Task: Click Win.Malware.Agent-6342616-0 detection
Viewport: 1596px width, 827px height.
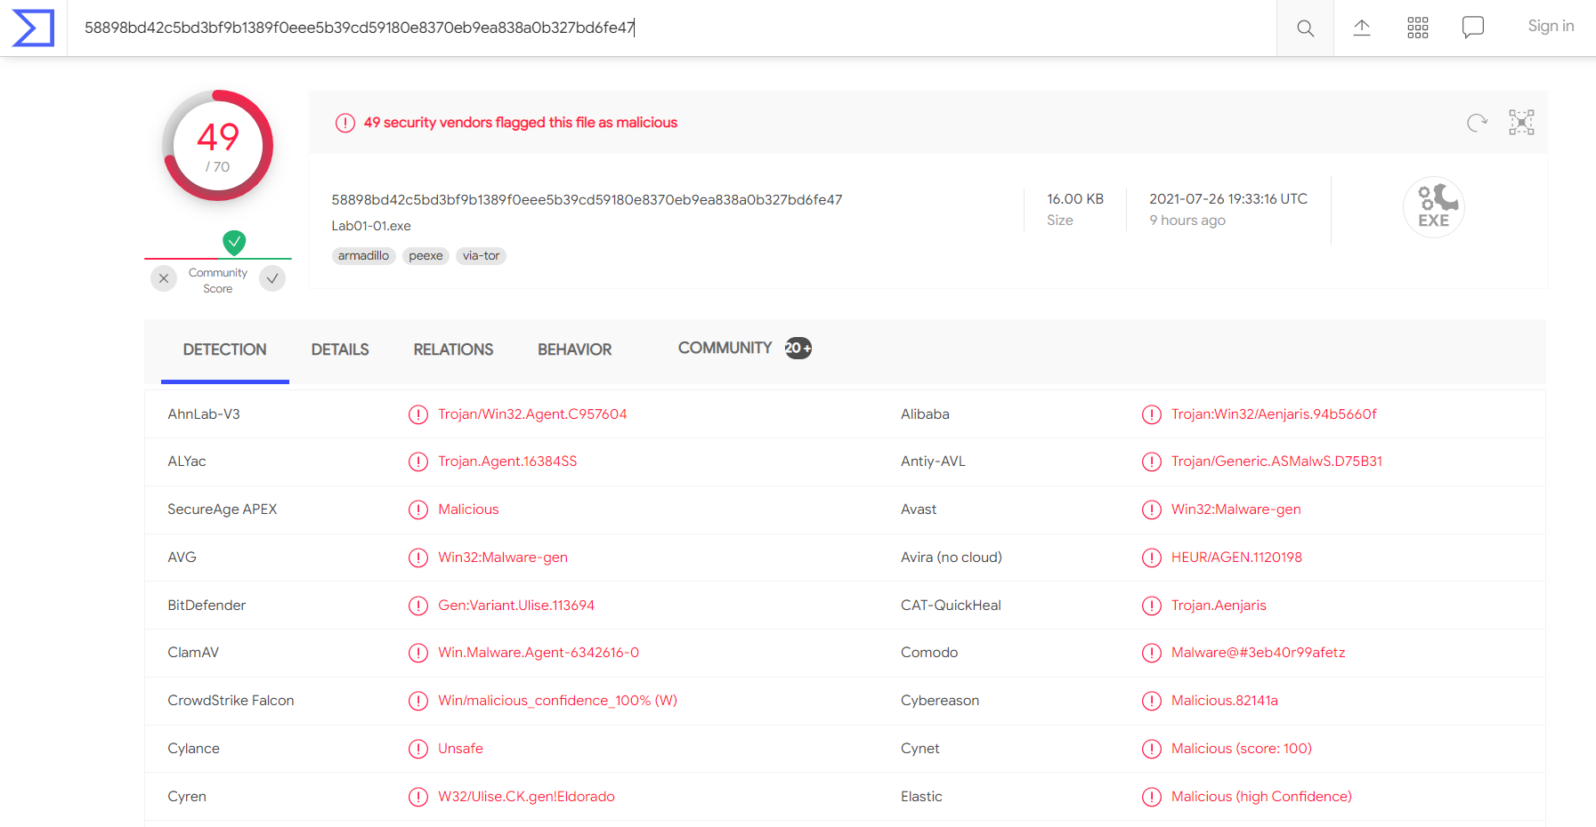Action: (x=539, y=653)
